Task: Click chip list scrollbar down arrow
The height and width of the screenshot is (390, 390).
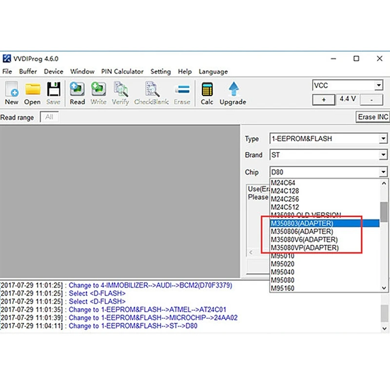Action: [384, 288]
